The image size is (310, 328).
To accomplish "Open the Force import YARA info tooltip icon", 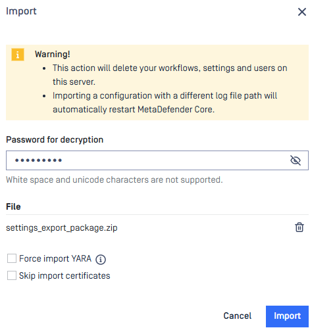I will coord(101,260).
